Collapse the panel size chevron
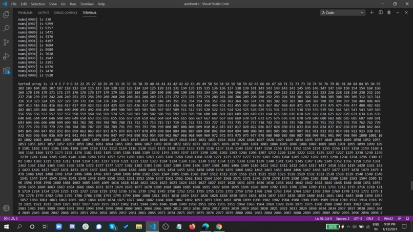Image resolution: width=413 pixels, height=232 pixels. (x=398, y=12)
